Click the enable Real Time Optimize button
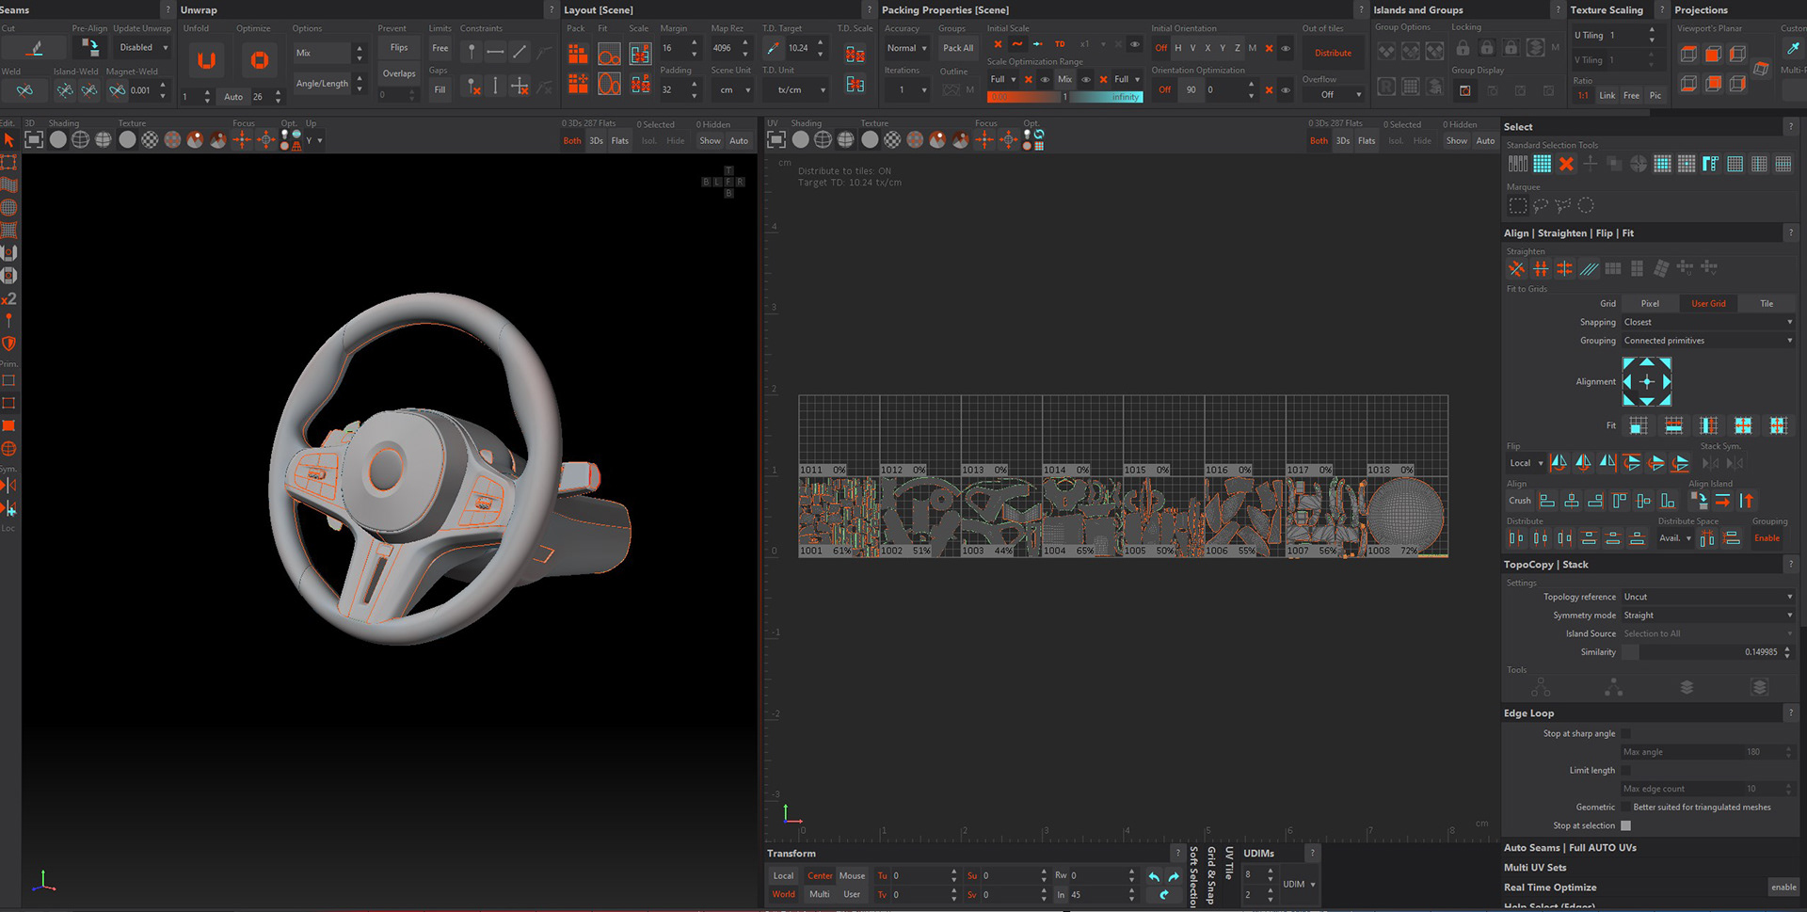The height and width of the screenshot is (912, 1807). pyautogui.click(x=1783, y=888)
